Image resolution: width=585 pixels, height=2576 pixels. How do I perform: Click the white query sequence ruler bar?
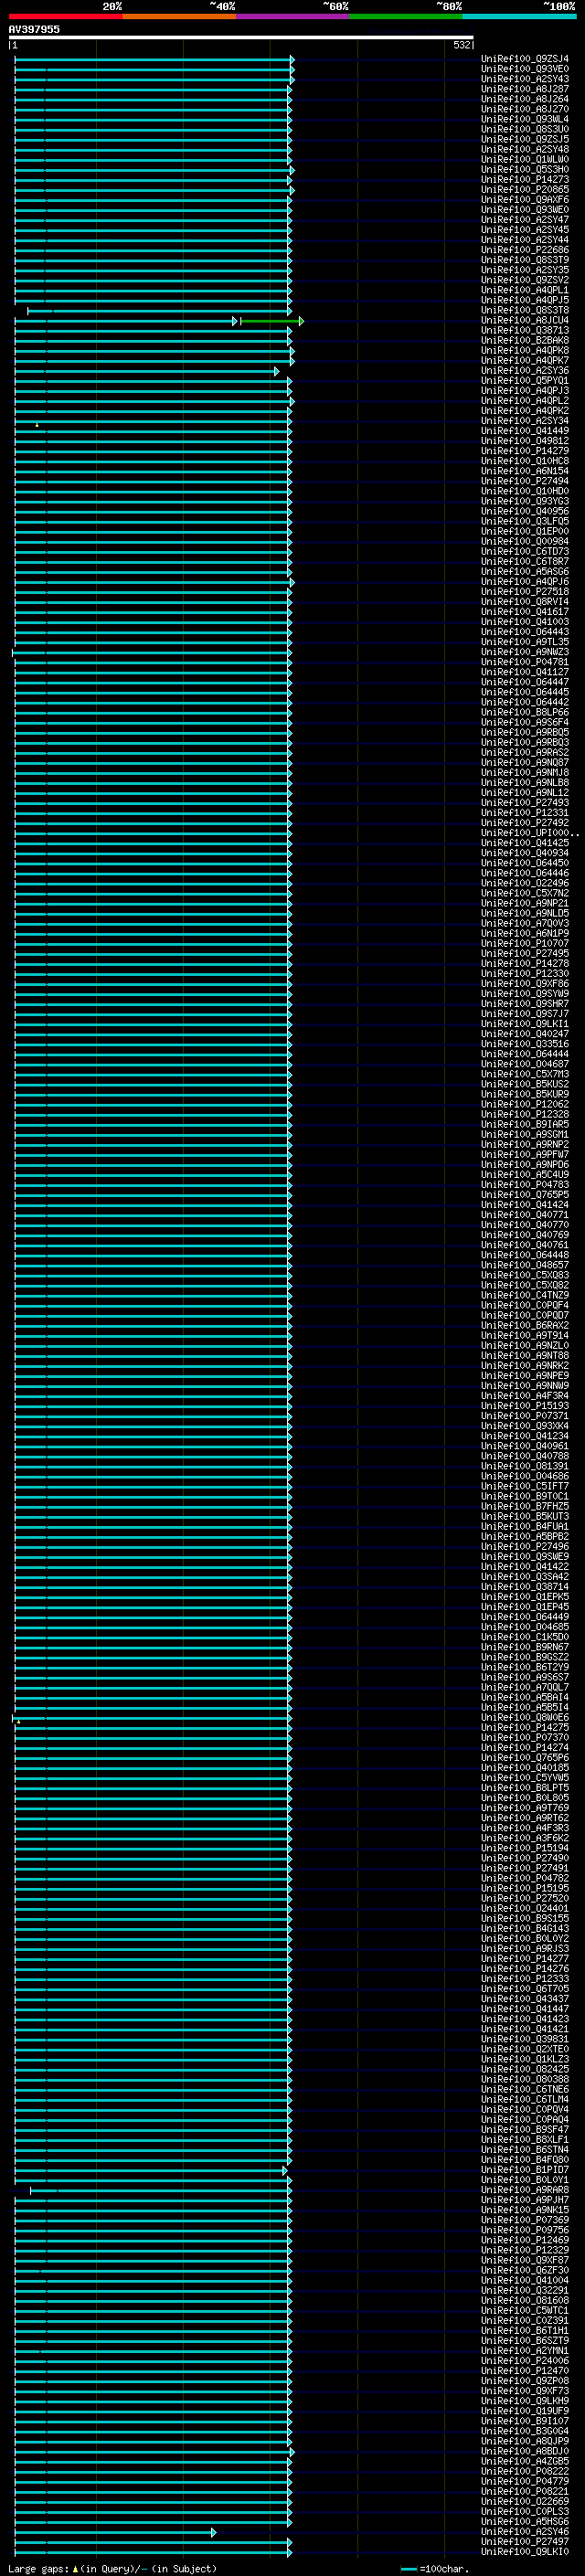point(241,38)
